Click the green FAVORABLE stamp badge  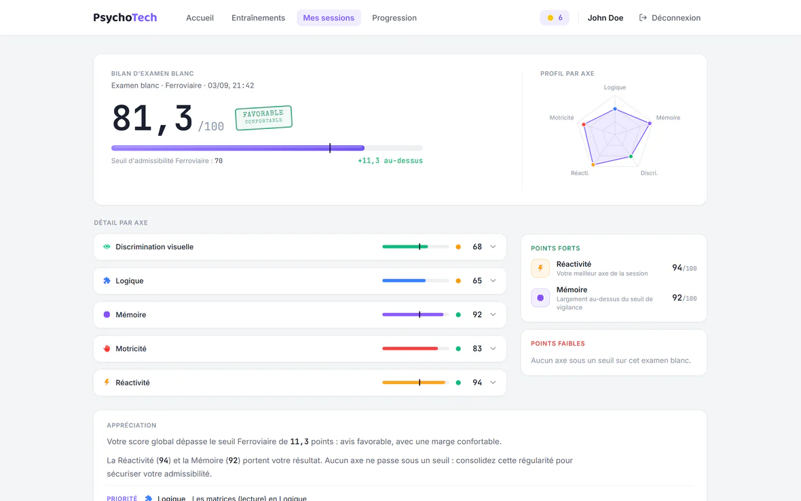coord(263,117)
